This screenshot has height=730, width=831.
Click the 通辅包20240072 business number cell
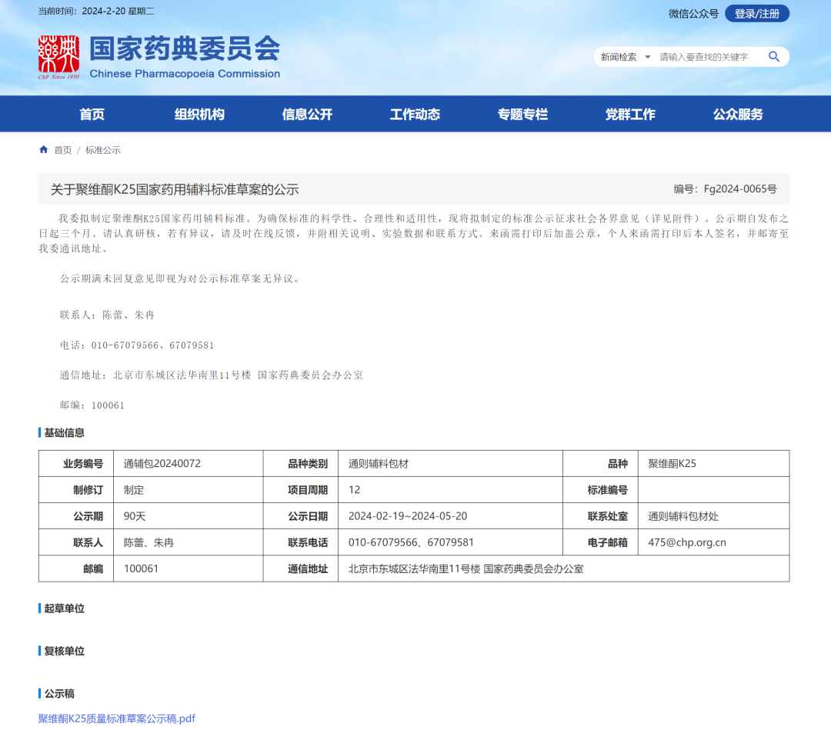click(189, 464)
